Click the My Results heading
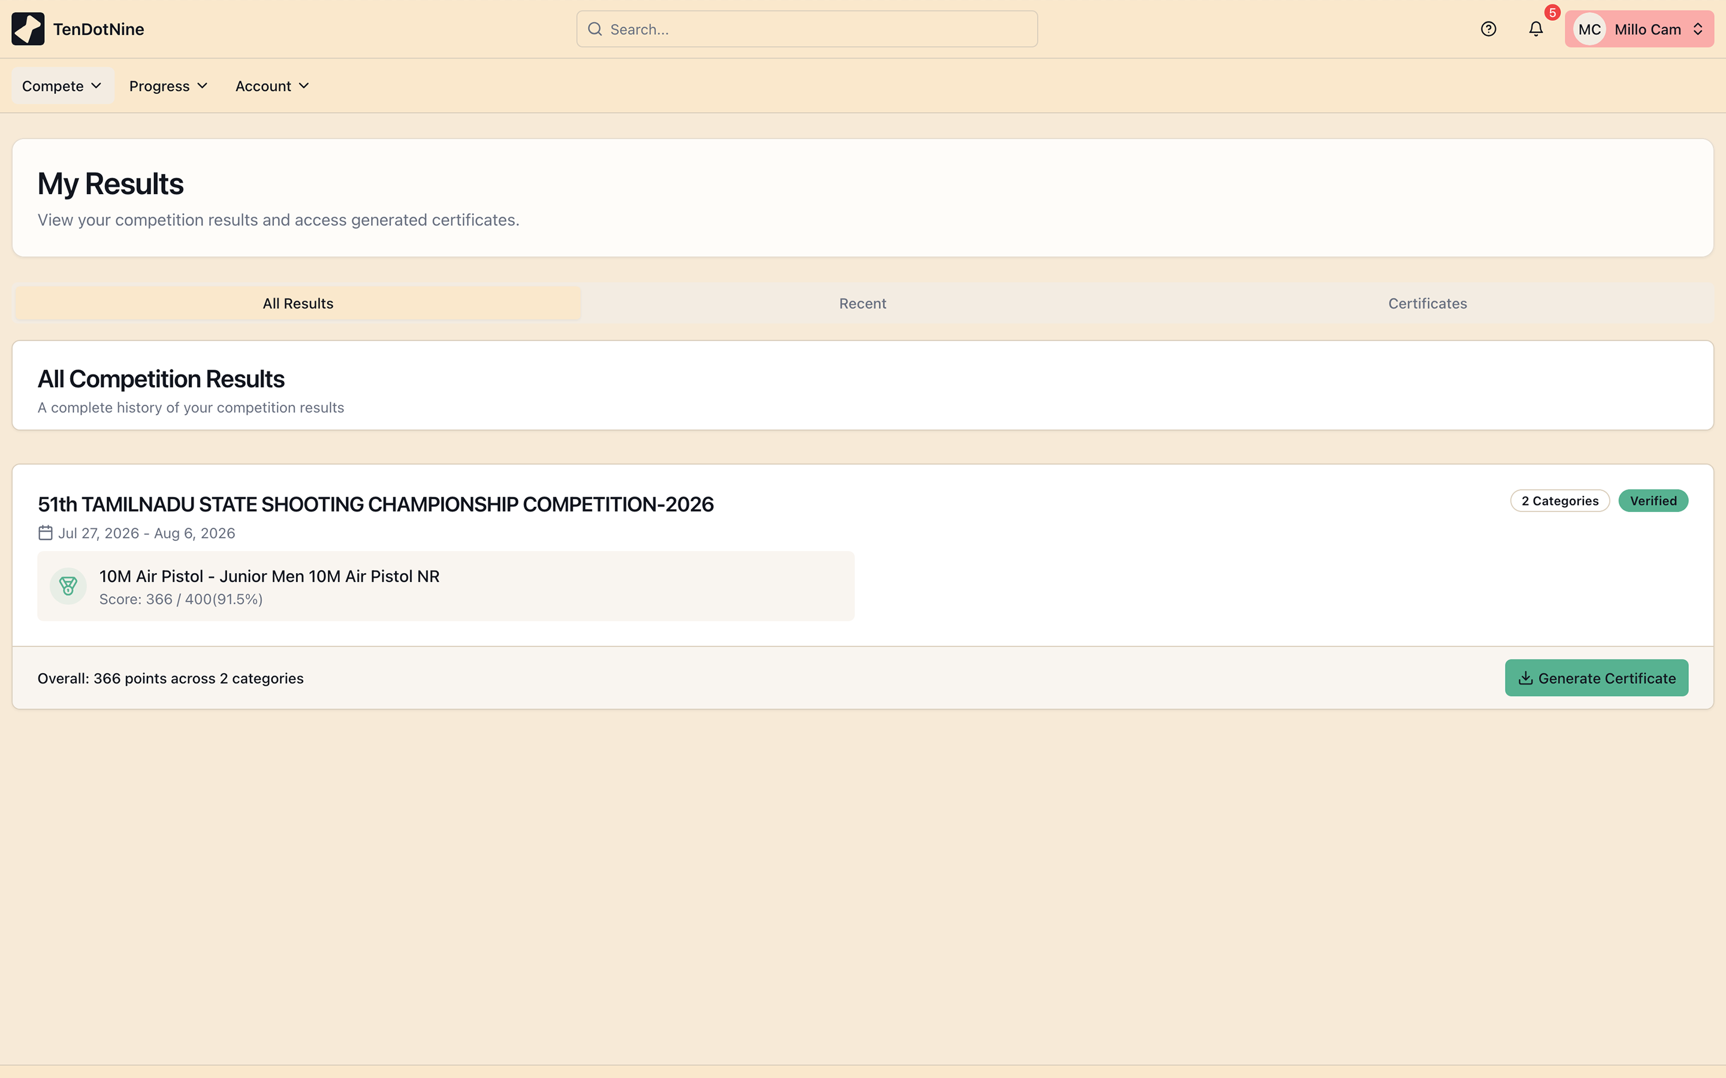 click(x=110, y=184)
